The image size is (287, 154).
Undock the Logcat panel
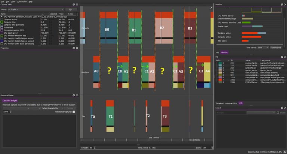(281, 108)
